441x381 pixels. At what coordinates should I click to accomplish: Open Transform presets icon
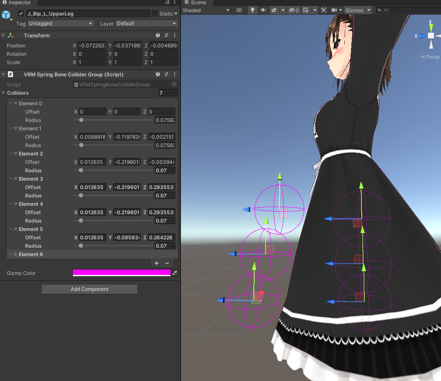pos(166,35)
